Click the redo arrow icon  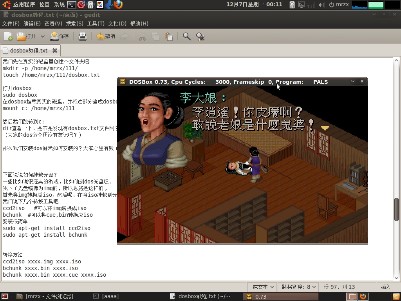click(x=124, y=36)
